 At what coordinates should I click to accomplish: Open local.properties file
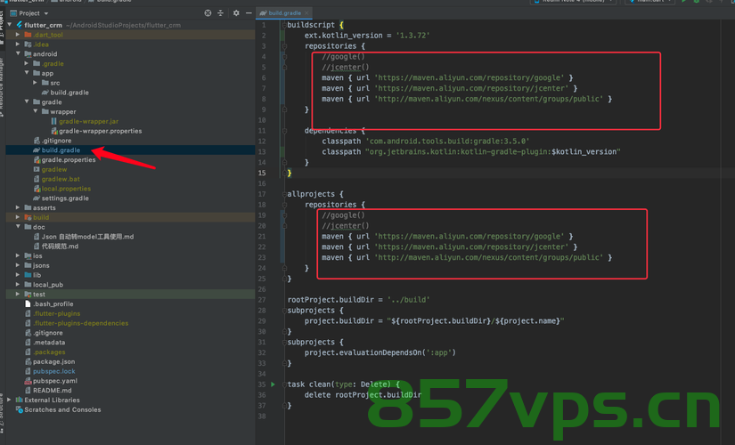[66, 189]
